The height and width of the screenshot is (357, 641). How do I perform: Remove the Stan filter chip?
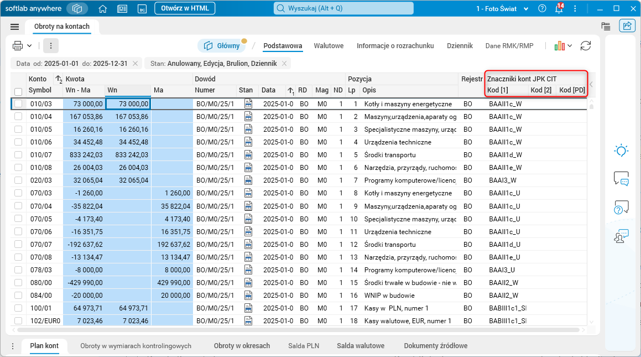(x=284, y=64)
